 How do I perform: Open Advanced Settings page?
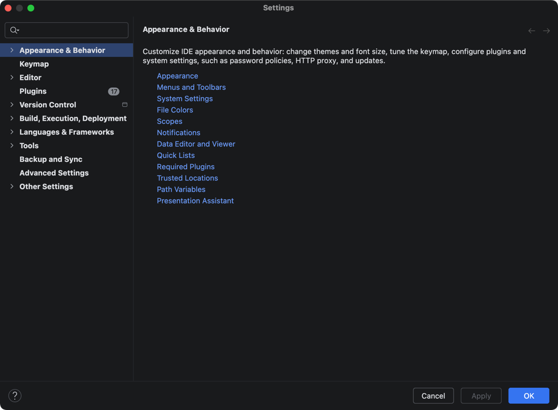(54, 173)
